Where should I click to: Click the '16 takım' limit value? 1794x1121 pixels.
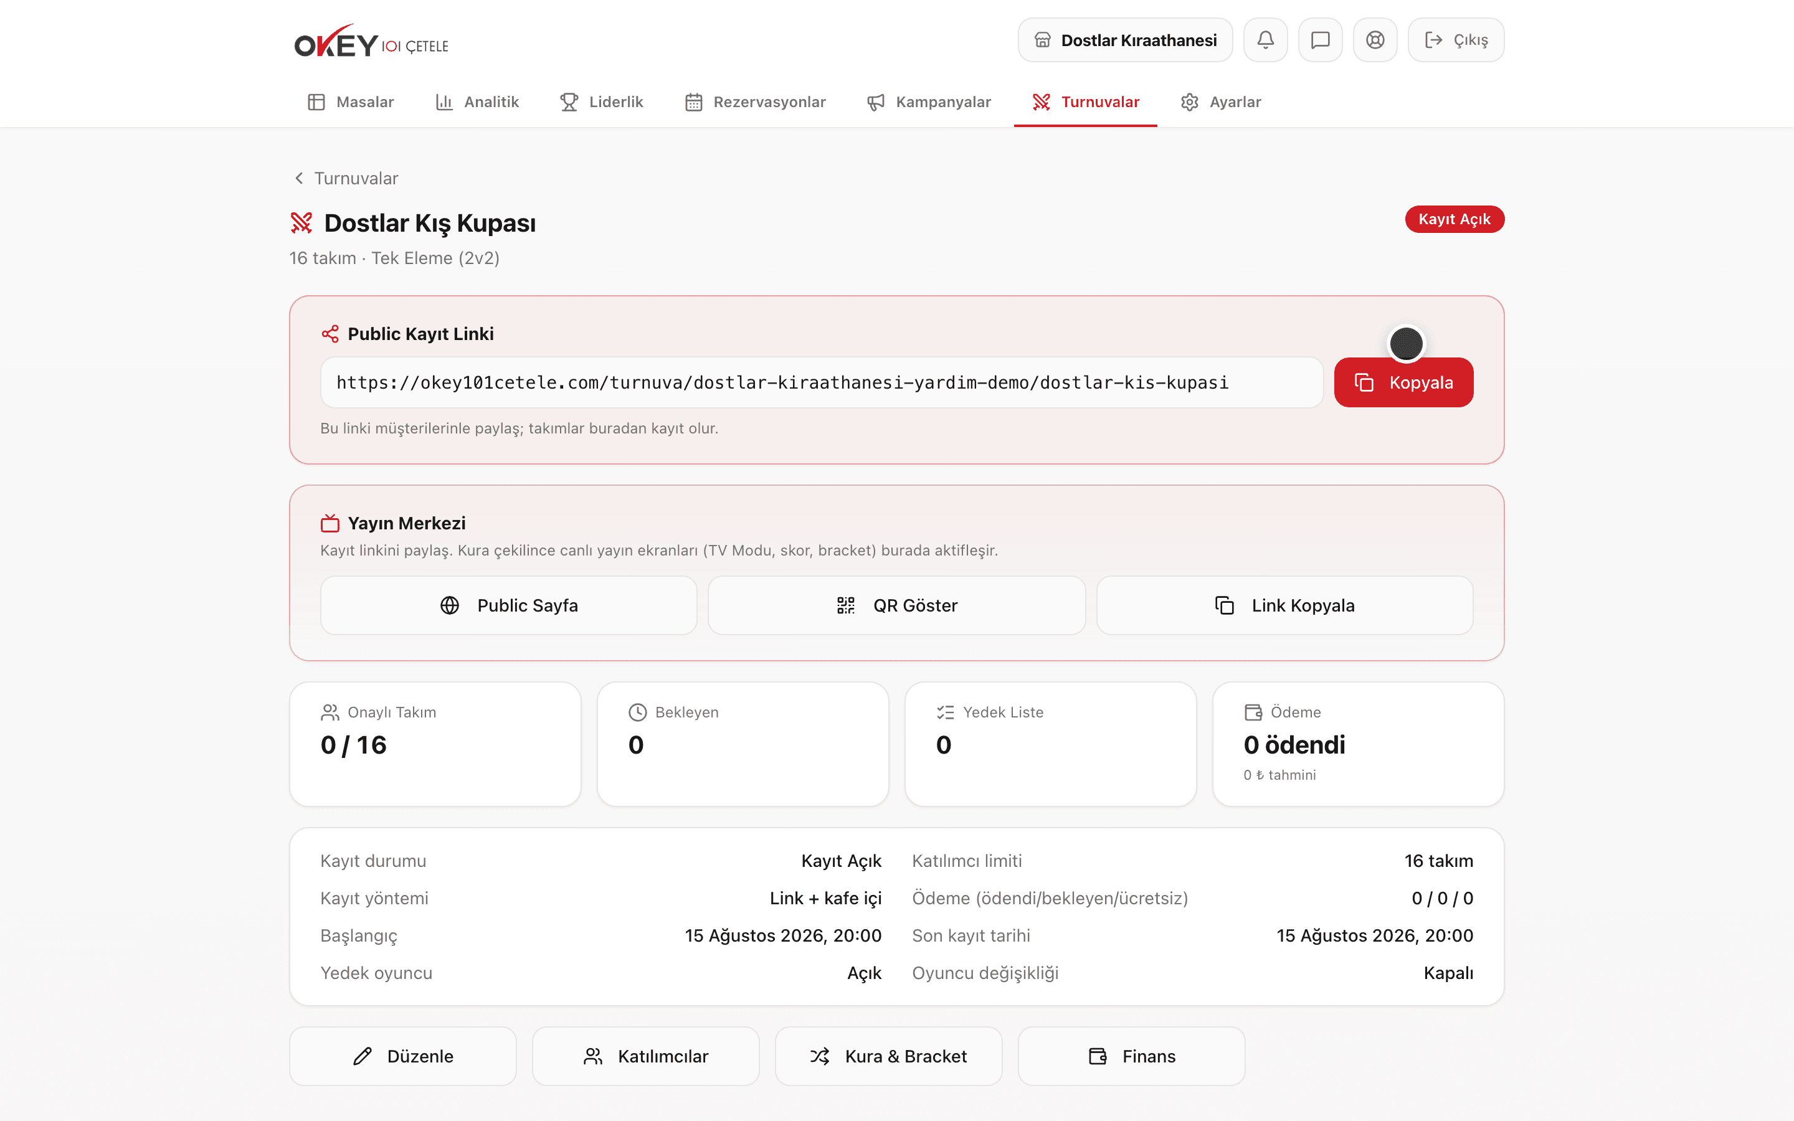point(1439,861)
